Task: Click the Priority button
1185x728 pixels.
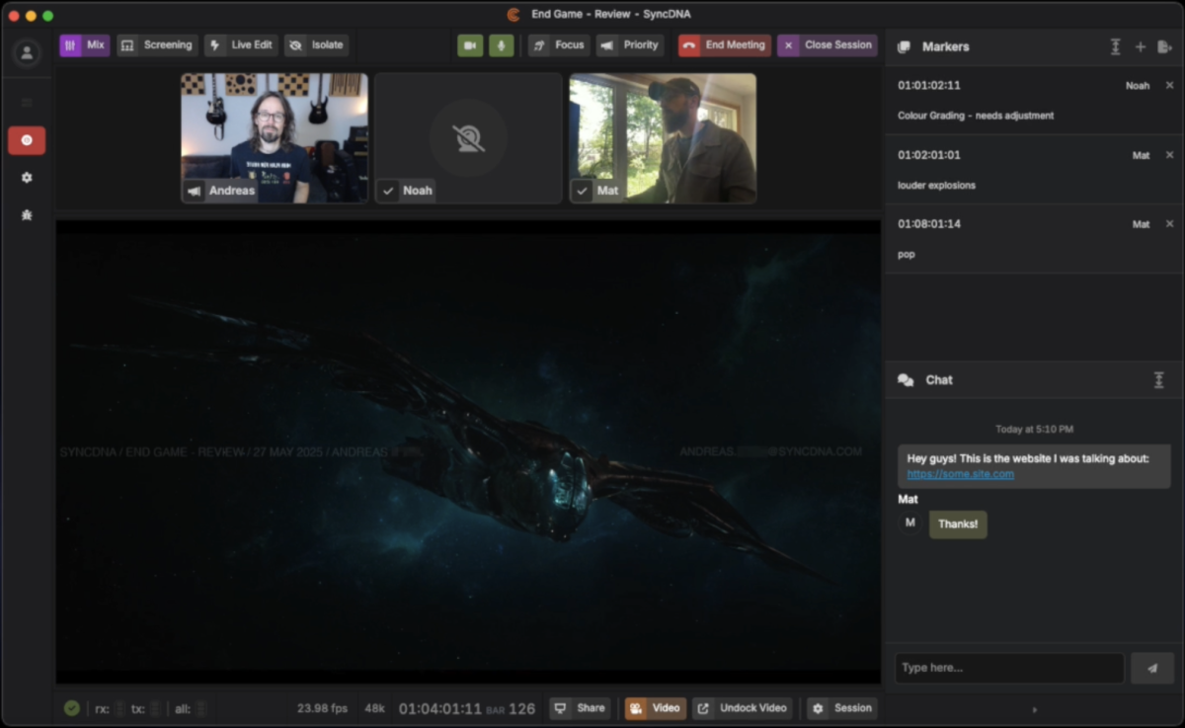Action: (630, 45)
